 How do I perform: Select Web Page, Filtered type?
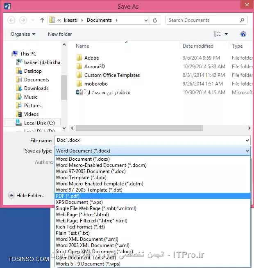[x=153, y=220]
